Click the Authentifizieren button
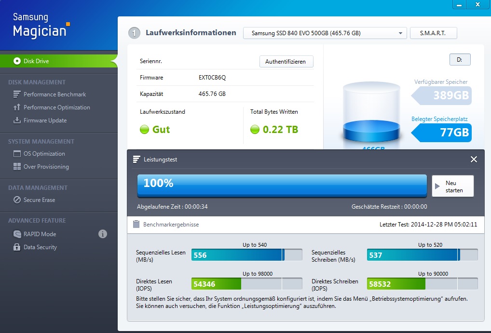Screen dimensions: 491x333 [286, 62]
